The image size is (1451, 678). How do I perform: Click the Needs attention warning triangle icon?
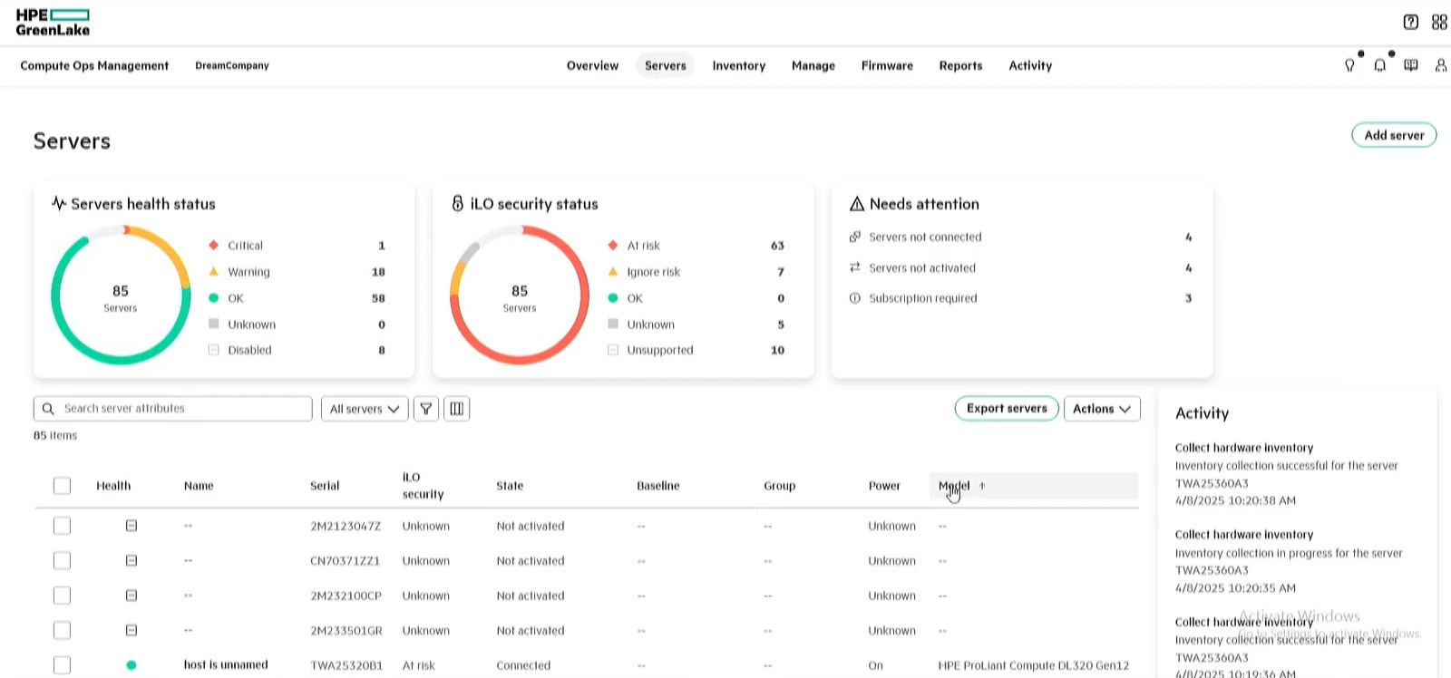(856, 204)
